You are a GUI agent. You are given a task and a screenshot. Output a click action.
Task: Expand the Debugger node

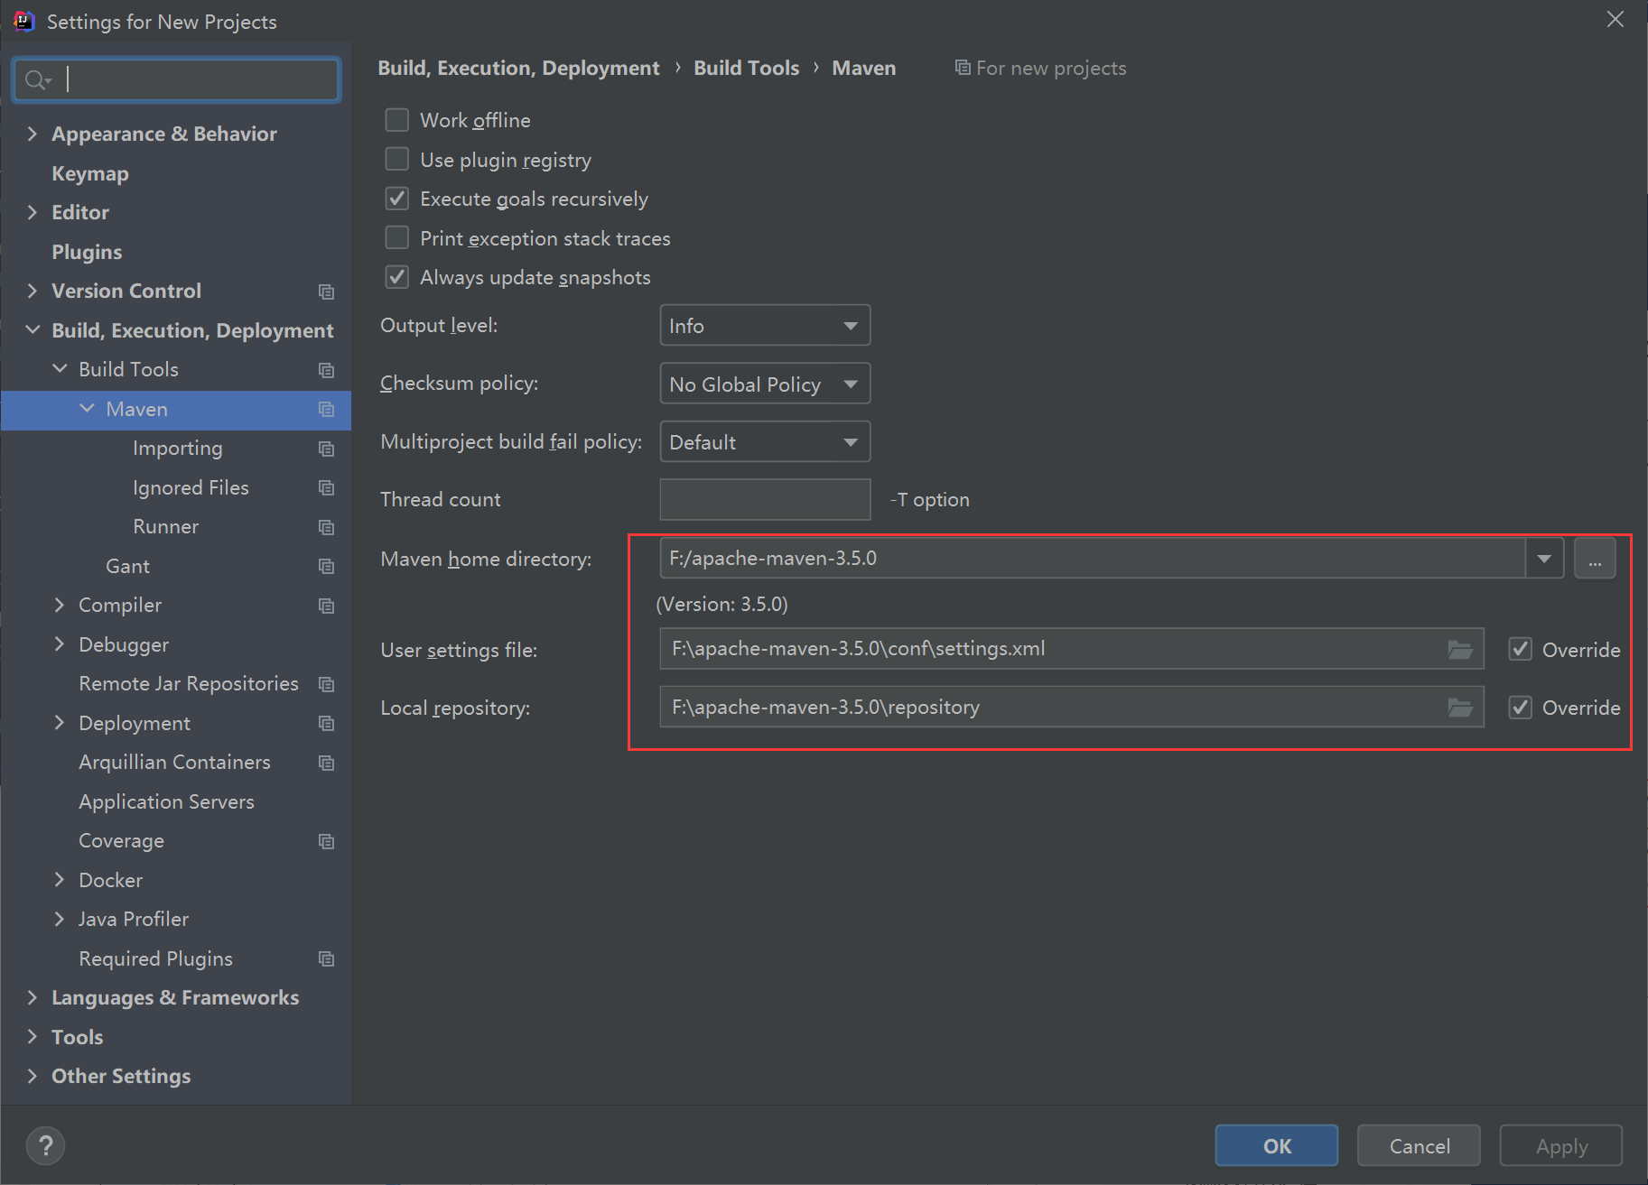60,644
